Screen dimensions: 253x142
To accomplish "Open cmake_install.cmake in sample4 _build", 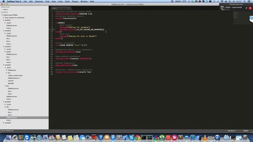I will coord(15,75).
